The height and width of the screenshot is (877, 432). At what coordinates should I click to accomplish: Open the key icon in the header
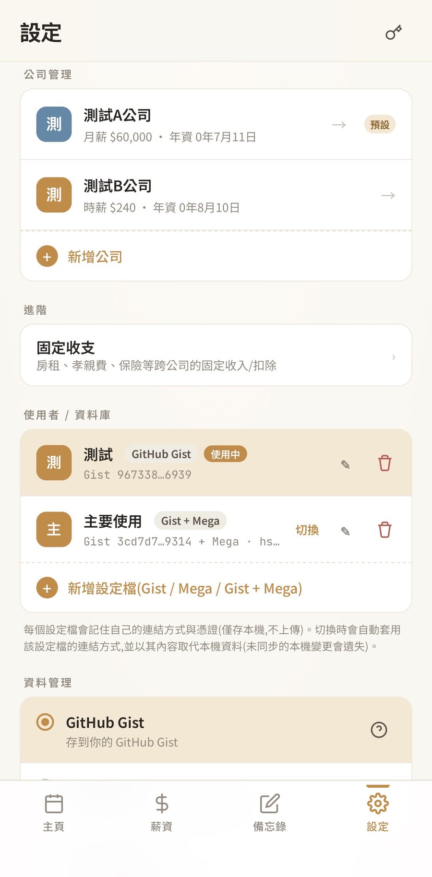tap(394, 33)
